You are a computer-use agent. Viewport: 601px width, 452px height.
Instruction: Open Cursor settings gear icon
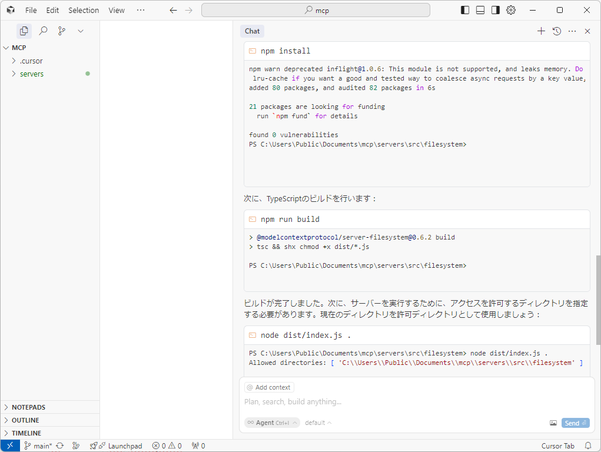pyautogui.click(x=511, y=10)
